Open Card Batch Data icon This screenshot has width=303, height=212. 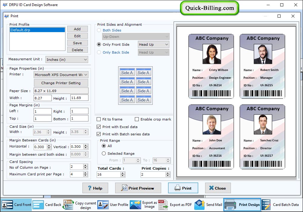[x=266, y=205]
